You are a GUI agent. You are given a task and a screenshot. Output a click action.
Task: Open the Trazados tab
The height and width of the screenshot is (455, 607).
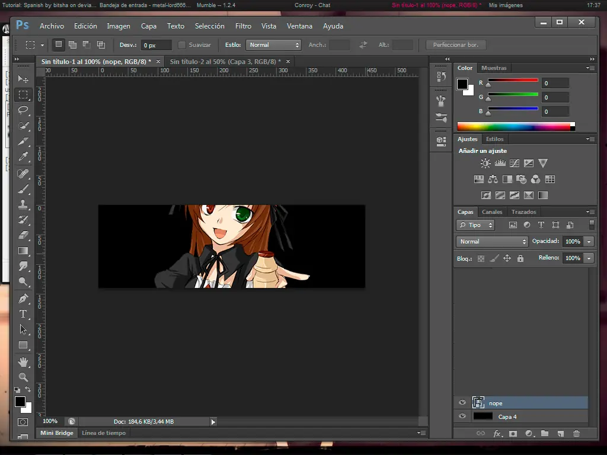click(523, 212)
